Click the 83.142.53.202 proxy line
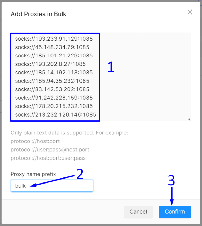 [52, 89]
